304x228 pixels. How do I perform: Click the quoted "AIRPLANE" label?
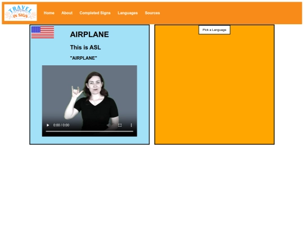click(83, 58)
